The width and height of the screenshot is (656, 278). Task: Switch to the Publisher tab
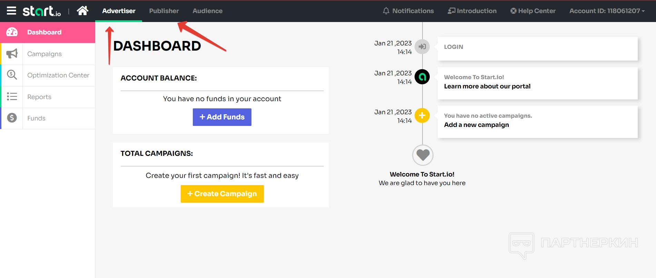(x=164, y=11)
